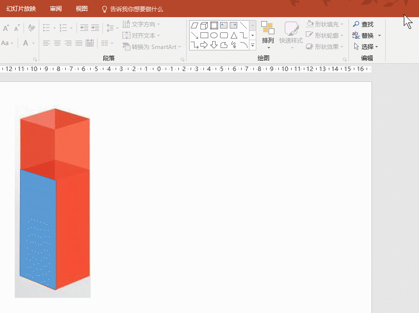Toggle justify text alignment

coord(79,43)
